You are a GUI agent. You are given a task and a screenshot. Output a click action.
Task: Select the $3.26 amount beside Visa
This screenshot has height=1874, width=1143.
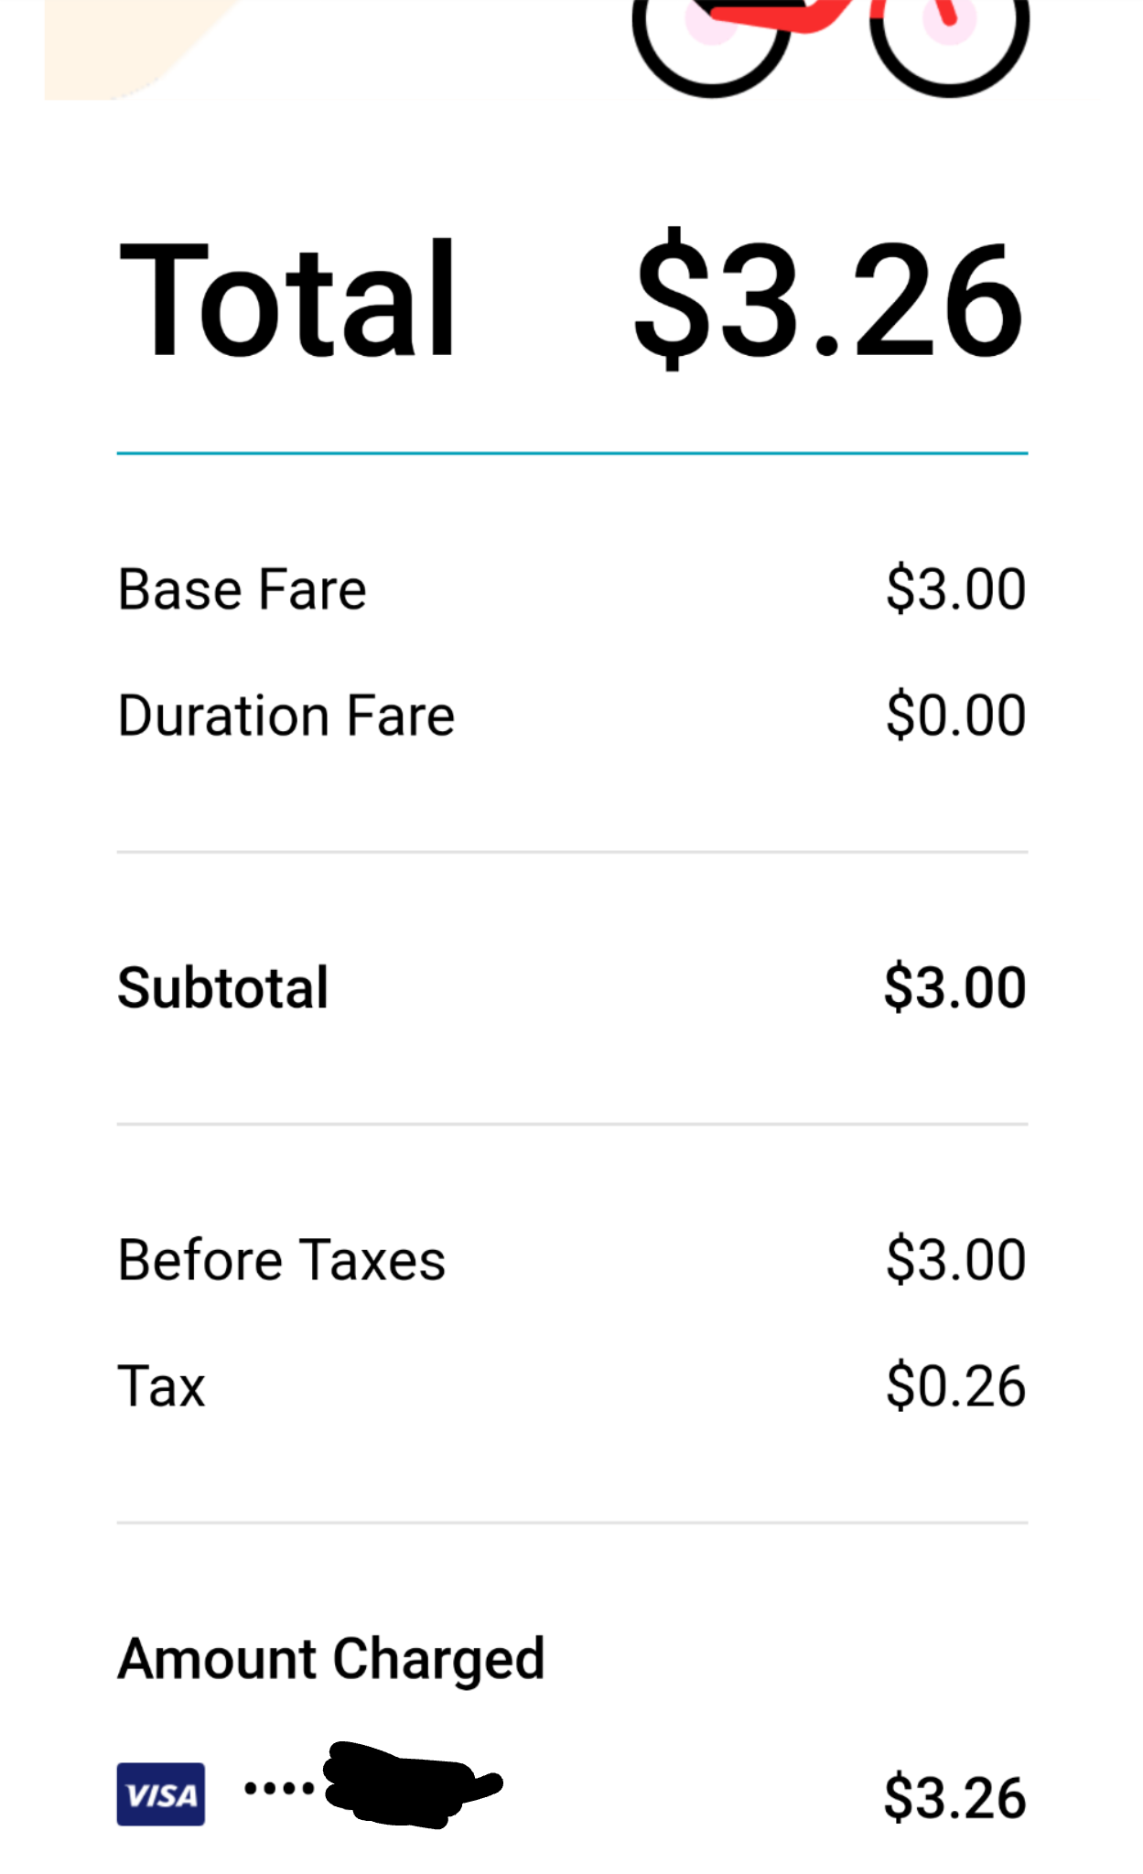954,1798
